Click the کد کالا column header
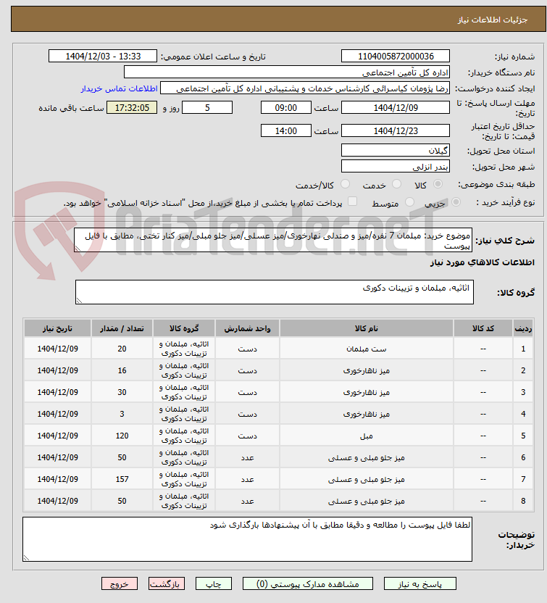Viewport: 547px width, 603px height. 483,328
